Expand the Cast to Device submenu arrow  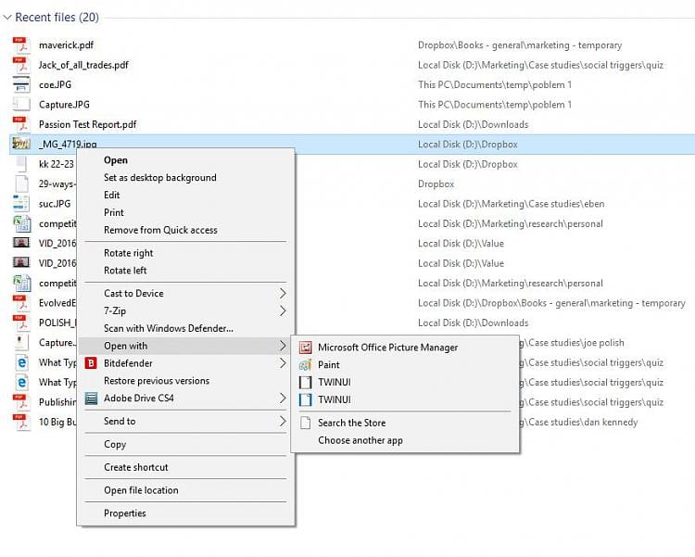tap(283, 294)
